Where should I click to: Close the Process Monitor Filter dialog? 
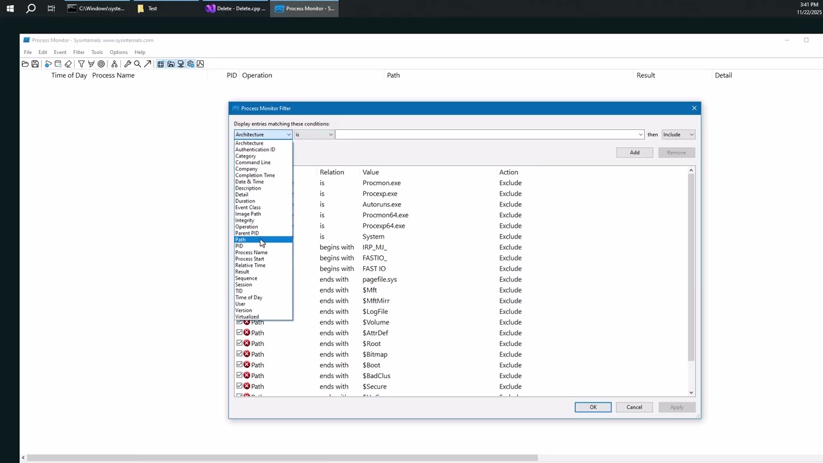(x=694, y=108)
